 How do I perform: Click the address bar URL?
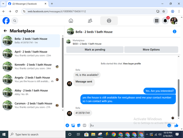(x=57, y=11)
